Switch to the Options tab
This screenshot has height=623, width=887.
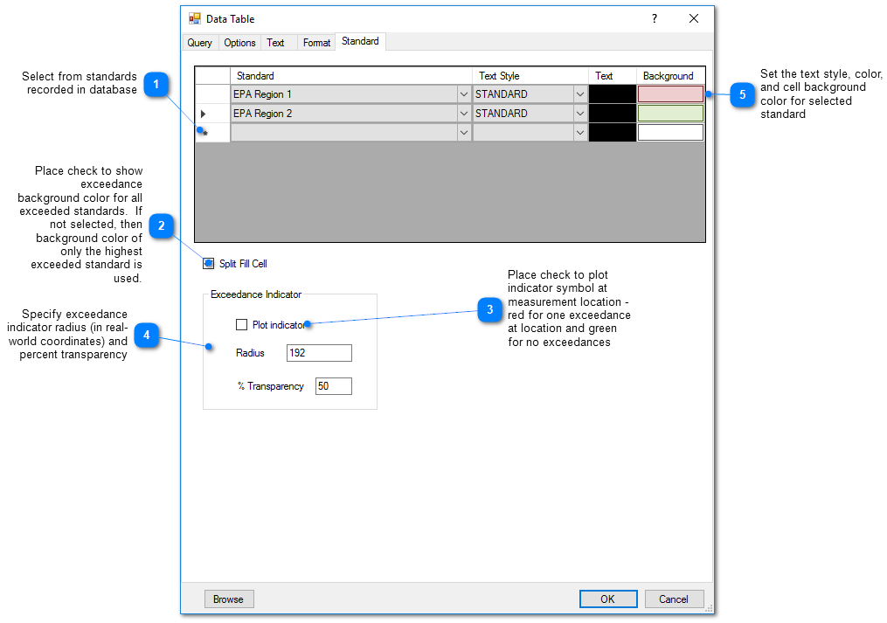[x=239, y=42]
